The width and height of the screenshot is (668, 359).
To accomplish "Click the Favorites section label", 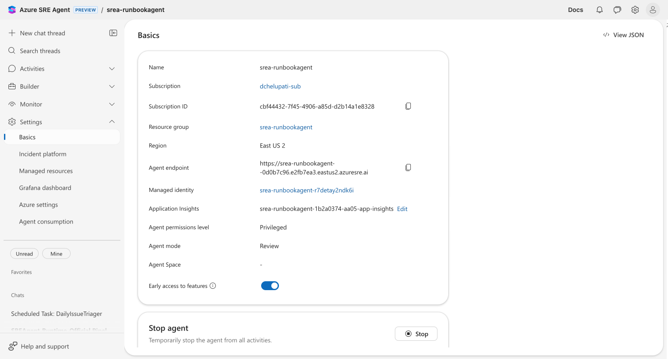I will tap(21, 272).
